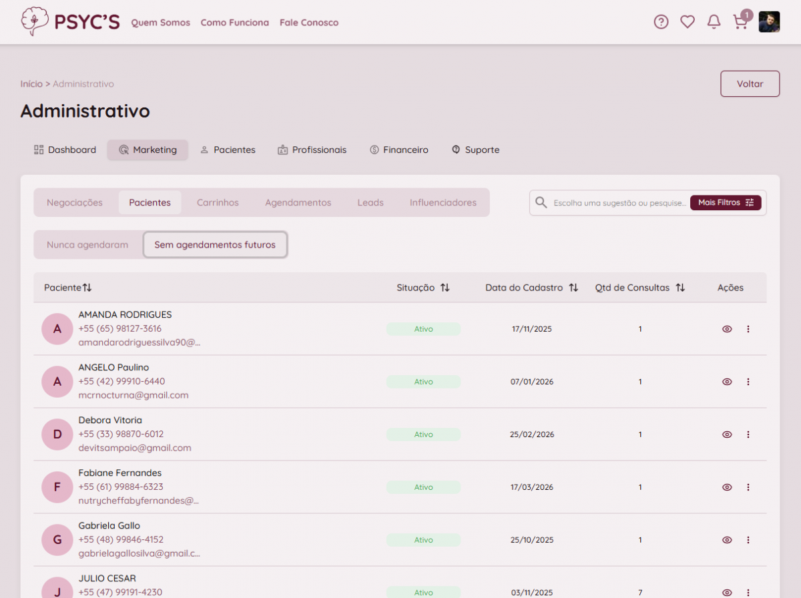801x598 pixels.
Task: View Debora Vitoria details eye icon
Action: [x=727, y=434]
